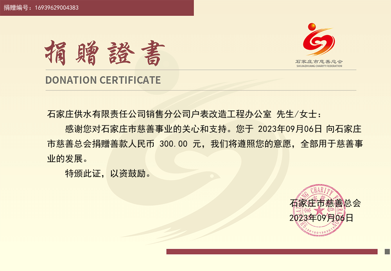The image size is (391, 271).
Task: Click the SHIJIAZHUANG CHARITY FEDERATION caption
Action: point(319,66)
